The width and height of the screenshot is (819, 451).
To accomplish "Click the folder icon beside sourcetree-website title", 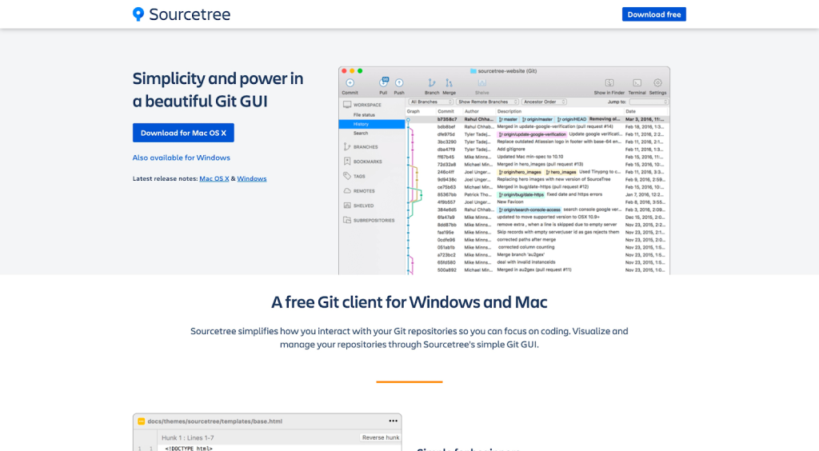I will 473,71.
